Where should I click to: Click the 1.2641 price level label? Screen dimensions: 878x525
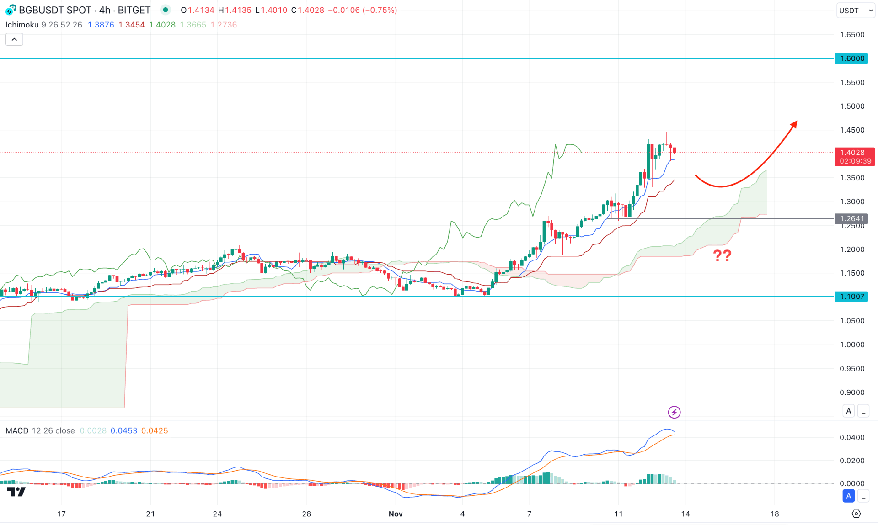coord(851,219)
